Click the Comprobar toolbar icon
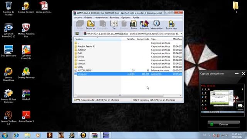 point(103,25)
